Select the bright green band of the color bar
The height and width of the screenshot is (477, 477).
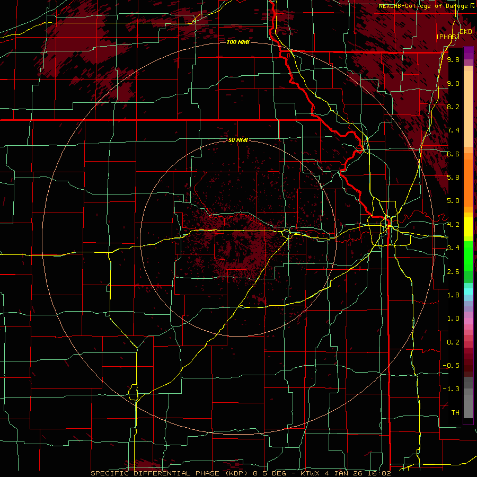tap(468, 255)
